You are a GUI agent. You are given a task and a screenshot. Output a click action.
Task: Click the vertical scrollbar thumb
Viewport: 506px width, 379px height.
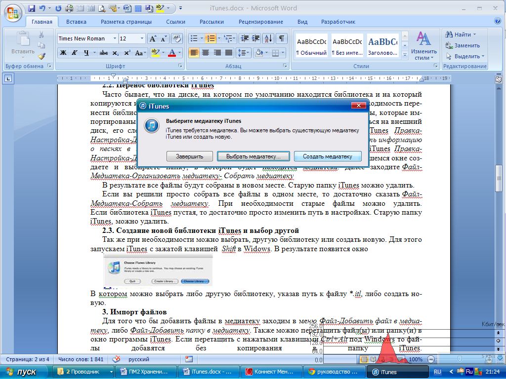(499, 178)
